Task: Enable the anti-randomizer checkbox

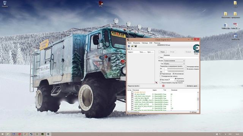Action: (x=186, y=66)
